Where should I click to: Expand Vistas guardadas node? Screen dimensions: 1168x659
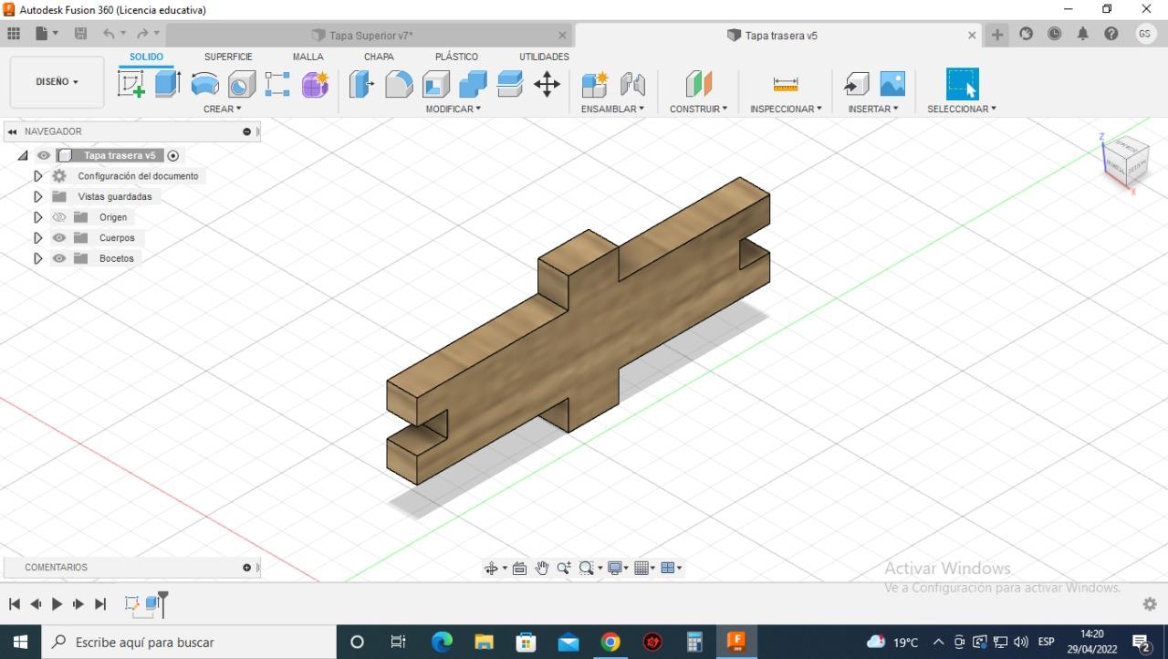[x=37, y=196]
